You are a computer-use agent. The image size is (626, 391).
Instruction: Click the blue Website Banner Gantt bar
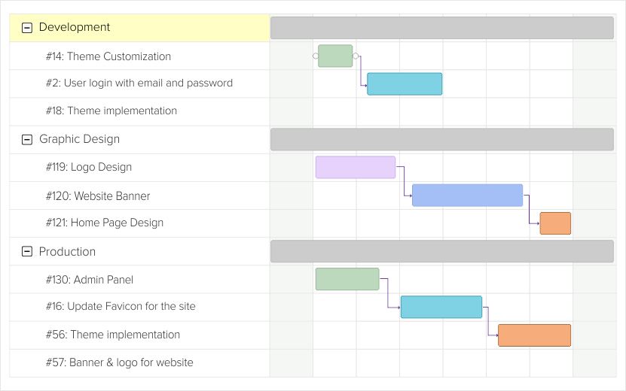(x=467, y=195)
